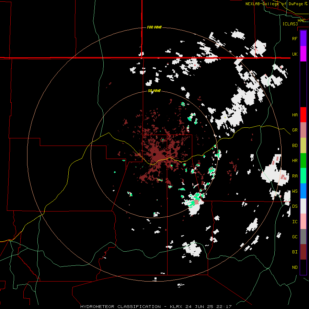Select the GR legend label text
309x309 pixels.
coord(295,130)
